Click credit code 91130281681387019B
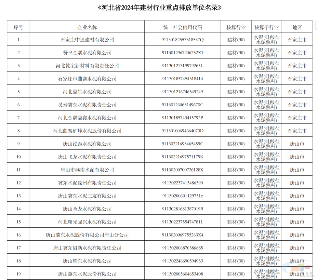 click(x=182, y=209)
